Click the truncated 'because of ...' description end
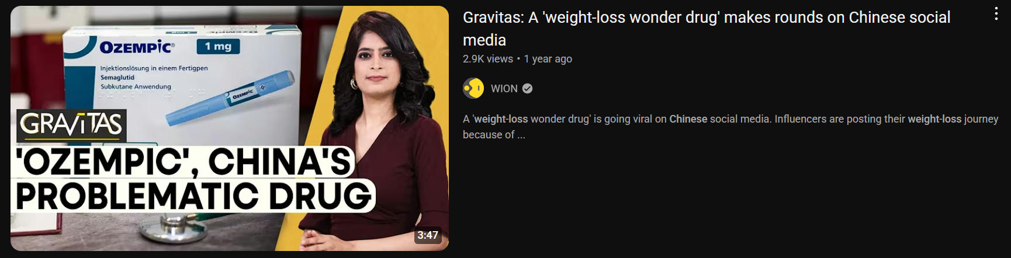The image size is (1011, 258). tap(494, 135)
